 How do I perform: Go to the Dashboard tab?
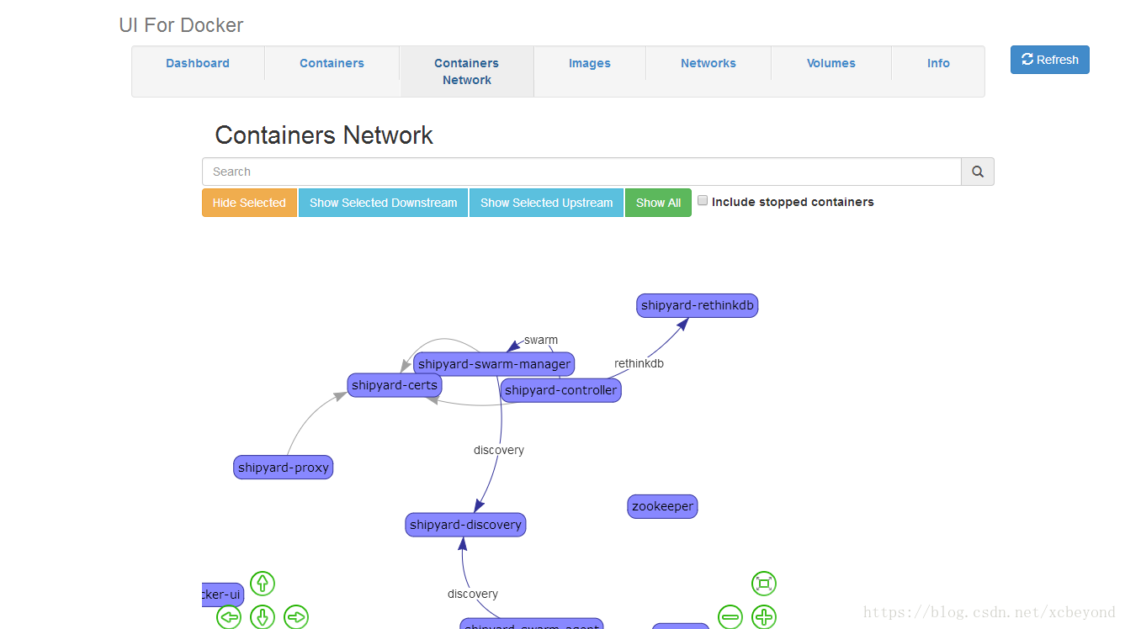point(197,63)
